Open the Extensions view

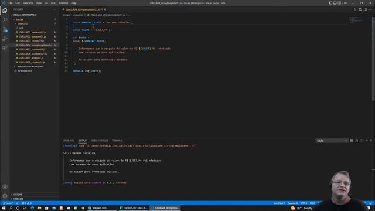point(5,48)
